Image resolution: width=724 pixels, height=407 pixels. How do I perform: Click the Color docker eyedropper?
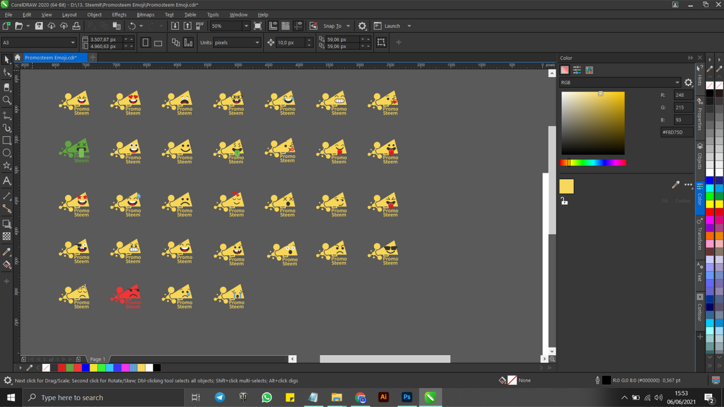click(675, 185)
